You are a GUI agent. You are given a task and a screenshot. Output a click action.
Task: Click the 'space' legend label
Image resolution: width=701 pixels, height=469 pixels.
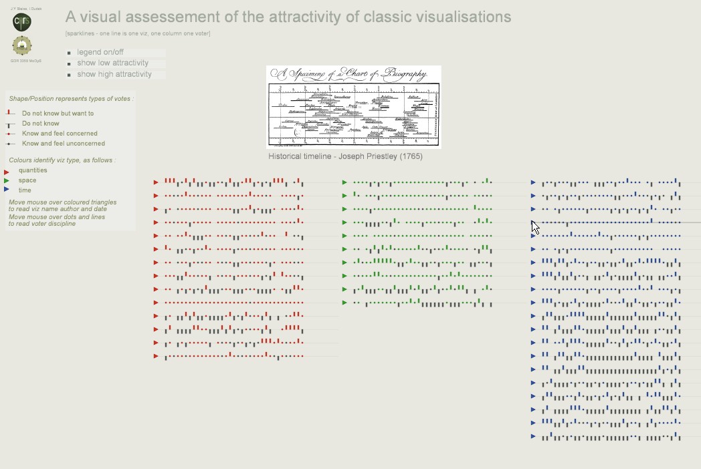tap(27, 180)
